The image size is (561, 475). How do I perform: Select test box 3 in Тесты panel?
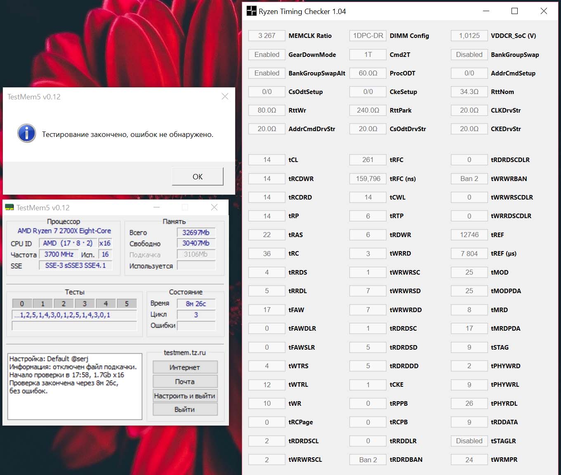(x=85, y=303)
